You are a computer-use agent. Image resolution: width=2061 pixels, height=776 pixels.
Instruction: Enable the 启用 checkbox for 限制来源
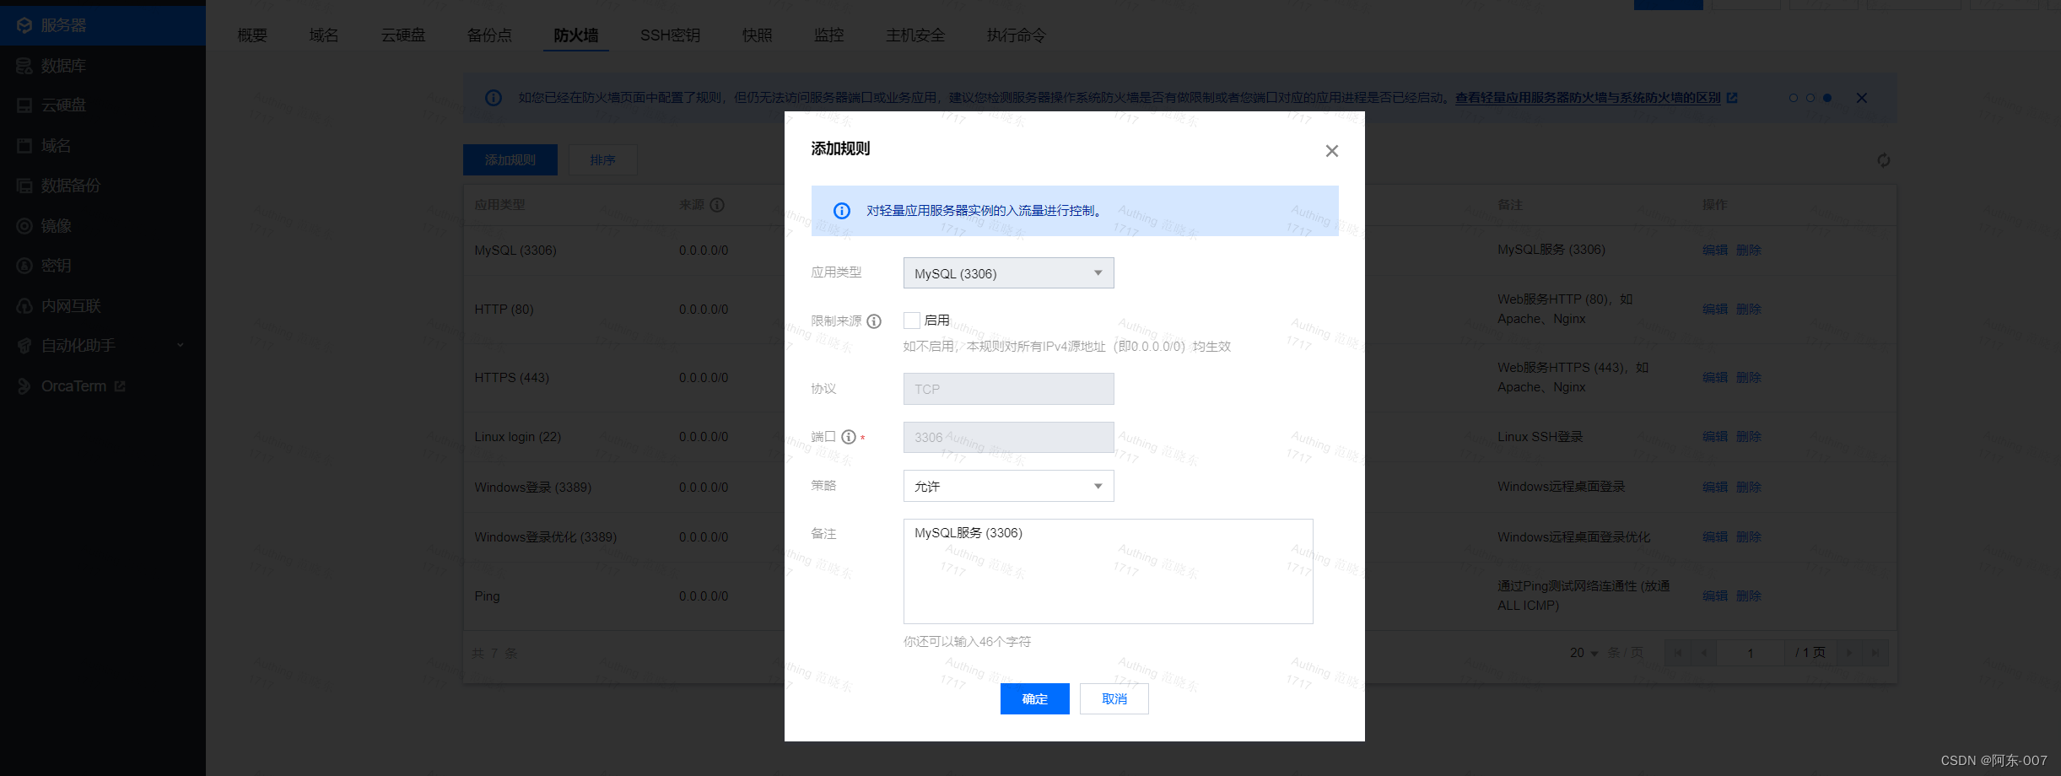tap(912, 321)
